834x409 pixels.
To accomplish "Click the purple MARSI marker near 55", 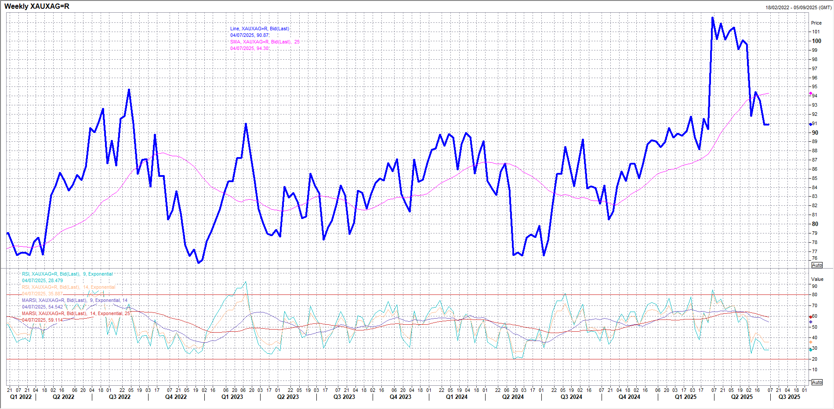I will pyautogui.click(x=811, y=322).
